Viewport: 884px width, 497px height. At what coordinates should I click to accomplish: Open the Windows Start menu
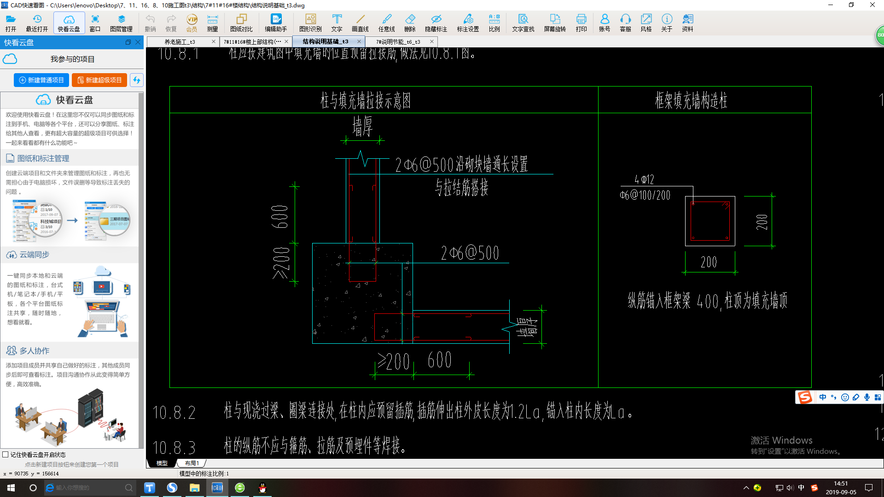[11, 488]
